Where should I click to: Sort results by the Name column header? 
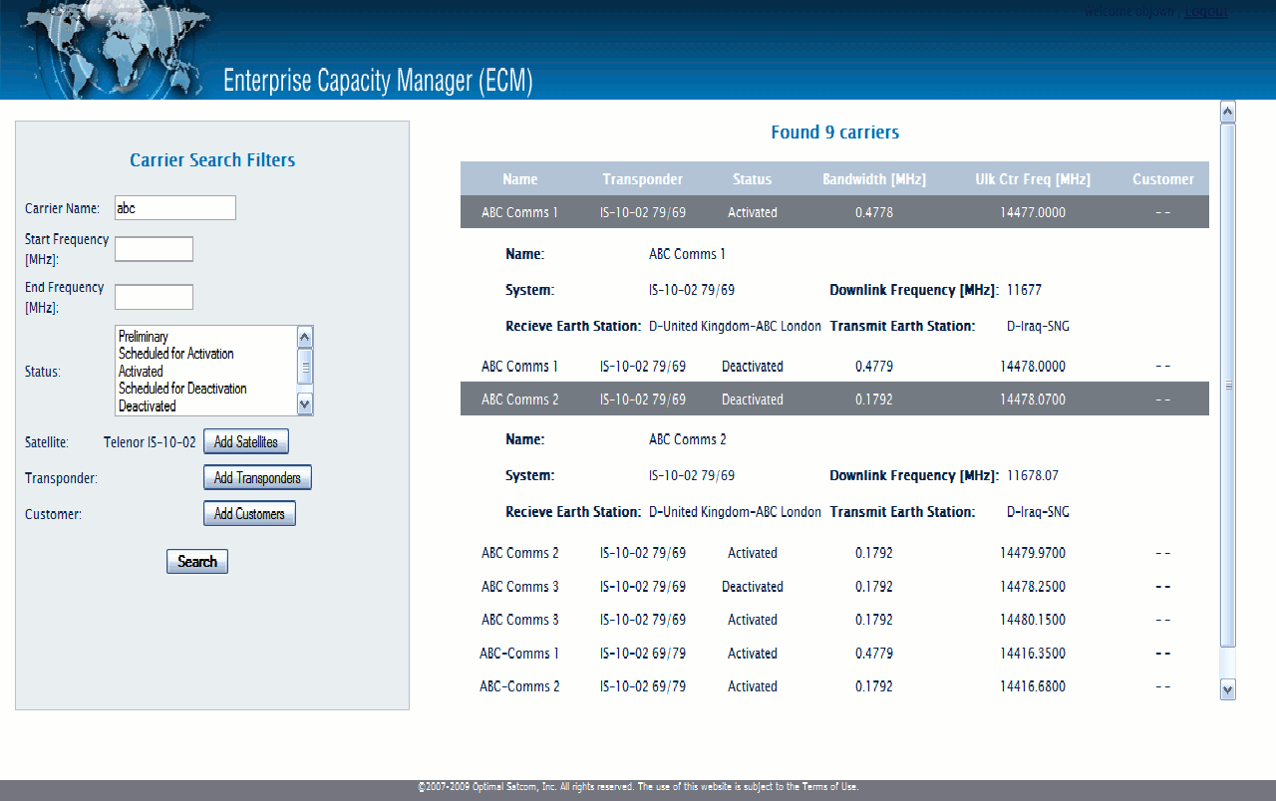point(519,178)
